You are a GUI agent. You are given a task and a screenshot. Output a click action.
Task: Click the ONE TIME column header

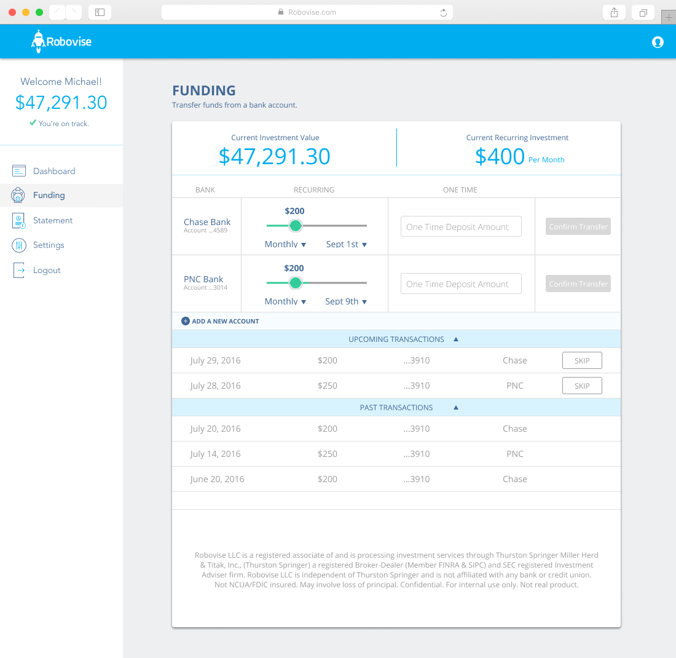point(460,190)
